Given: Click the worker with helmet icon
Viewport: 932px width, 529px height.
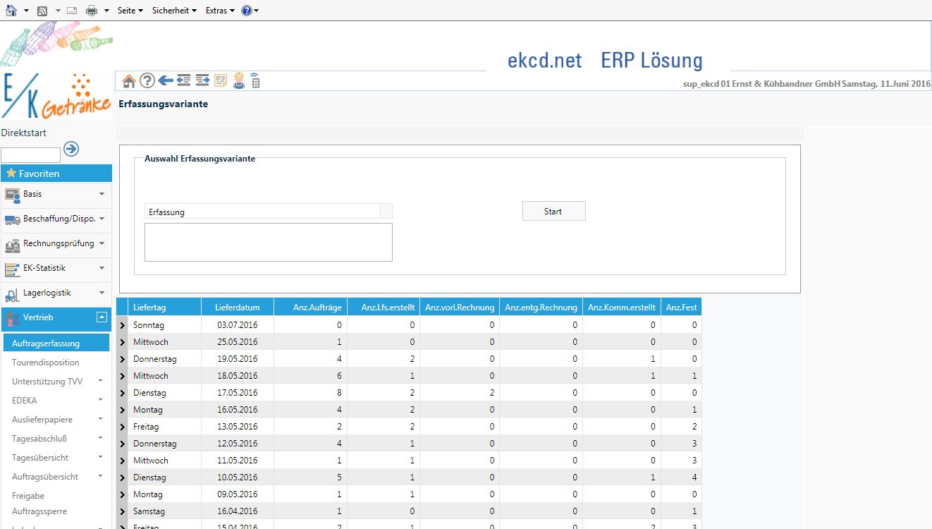Looking at the screenshot, I should tap(239, 81).
